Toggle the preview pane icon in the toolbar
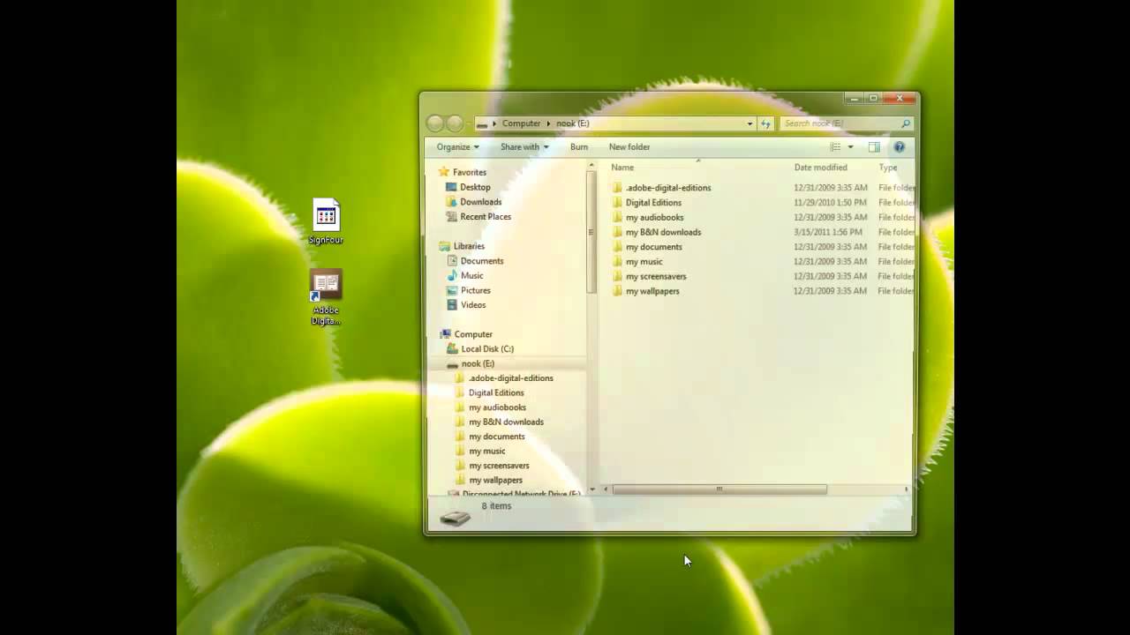Screen dimensions: 1130x635 [x=874, y=147]
